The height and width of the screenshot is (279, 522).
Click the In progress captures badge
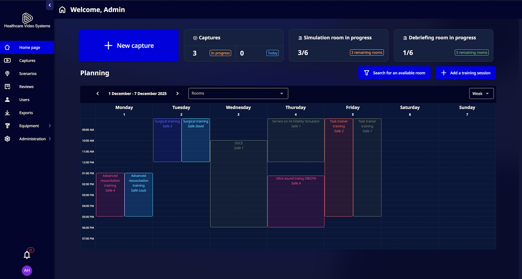[x=220, y=53]
